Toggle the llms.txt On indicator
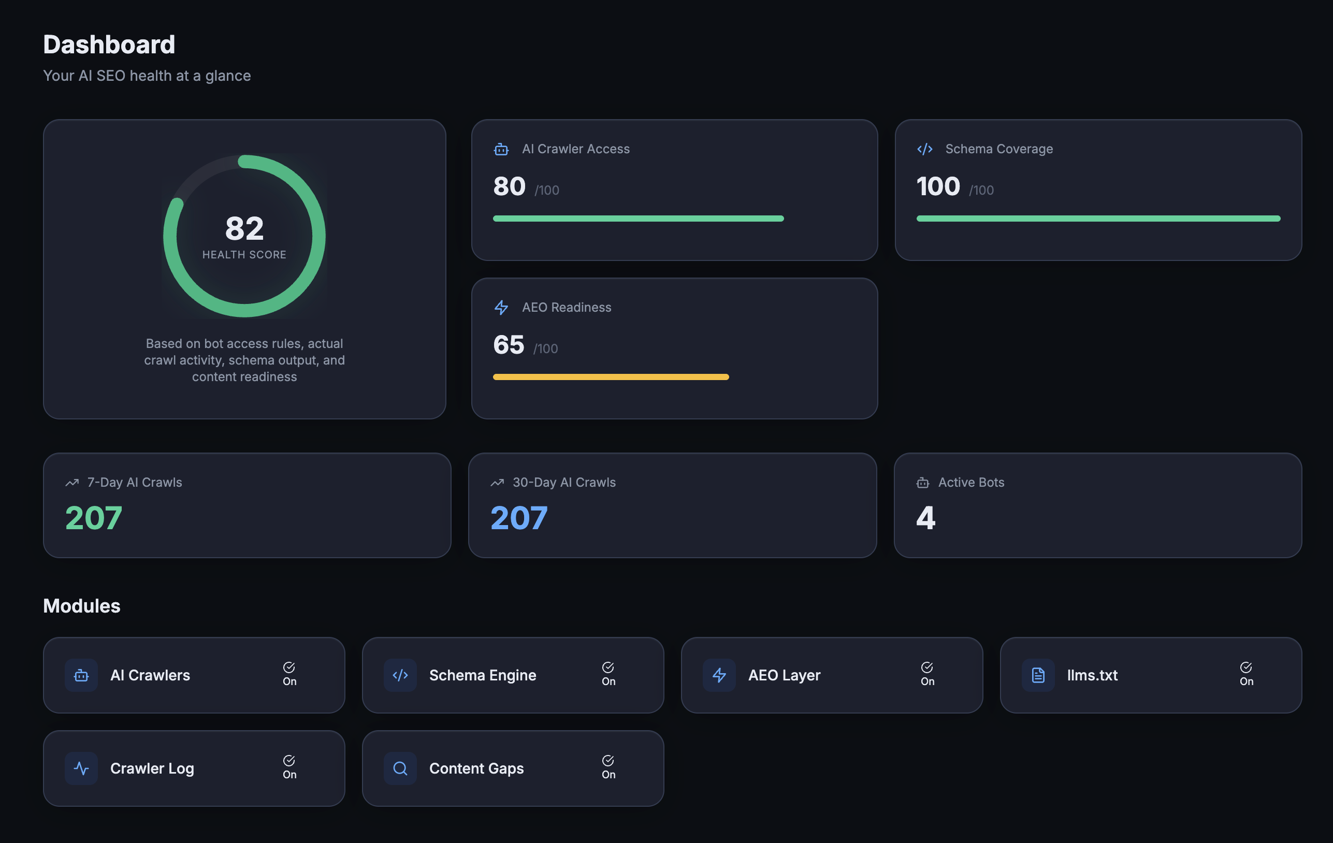Viewport: 1333px width, 843px height. coord(1246,675)
